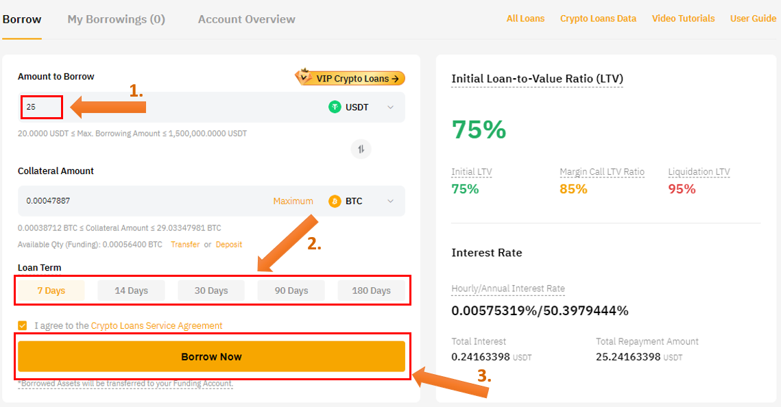Click the swap borrow/collateral arrows icon
781x407 pixels.
361,149
